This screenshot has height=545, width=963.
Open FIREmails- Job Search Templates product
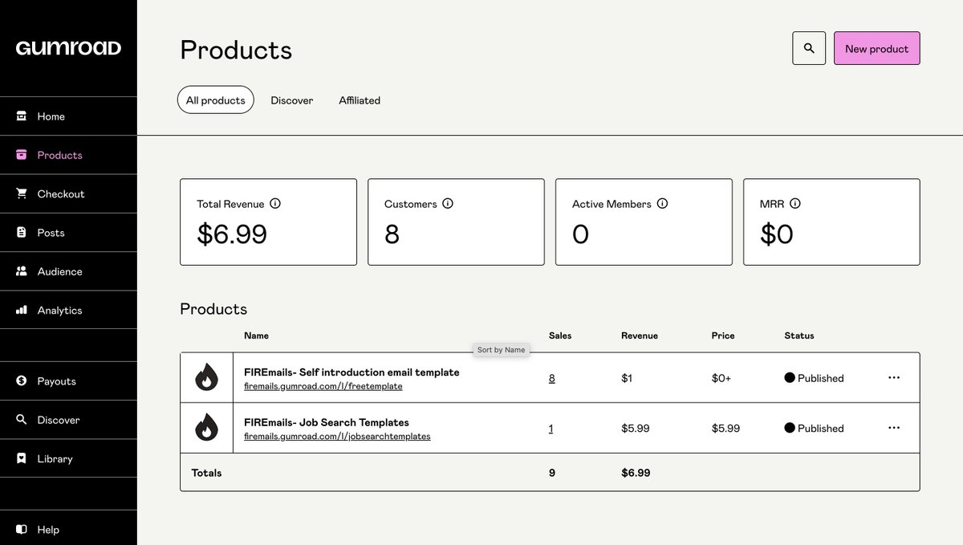tap(327, 422)
